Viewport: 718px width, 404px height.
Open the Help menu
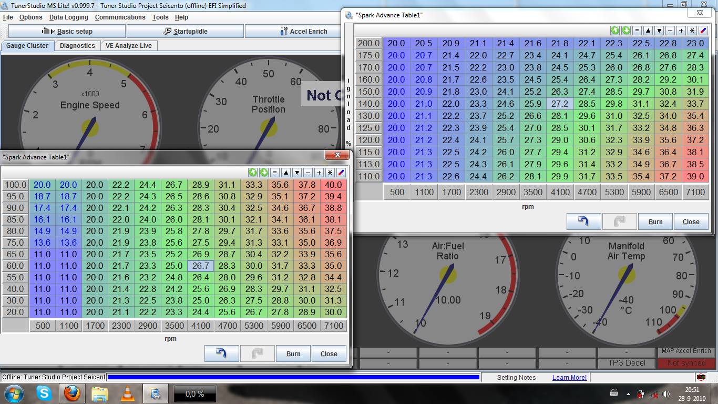point(181,17)
